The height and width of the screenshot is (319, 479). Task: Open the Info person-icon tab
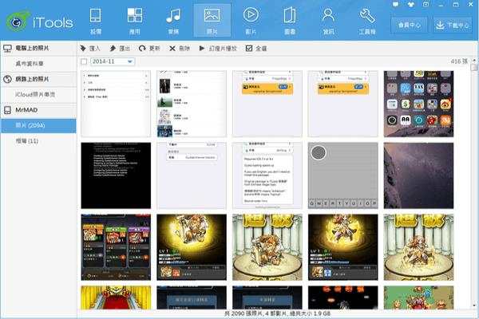tap(328, 21)
